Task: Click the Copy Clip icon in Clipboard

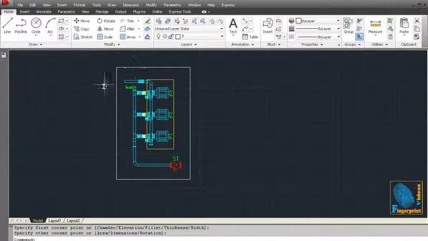Action: point(417,29)
